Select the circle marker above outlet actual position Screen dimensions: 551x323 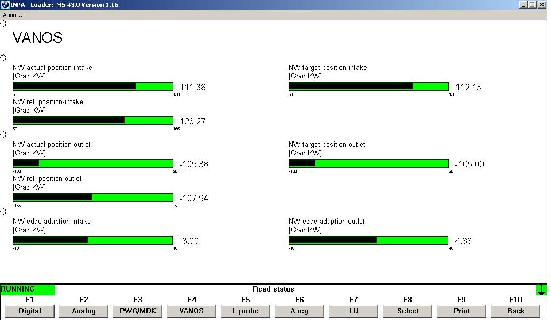(x=3, y=135)
